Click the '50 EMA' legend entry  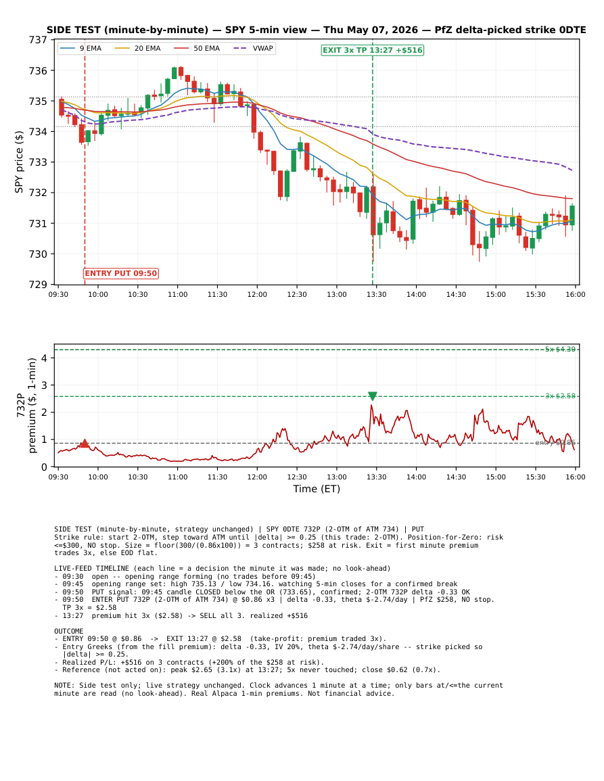coord(197,48)
